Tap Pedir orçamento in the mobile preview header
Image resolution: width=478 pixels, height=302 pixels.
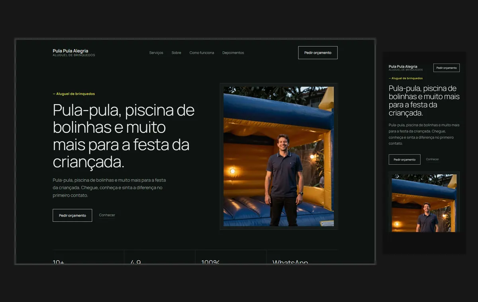[447, 68]
